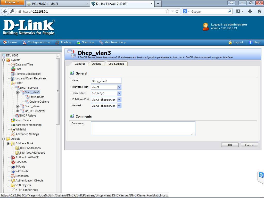Collapse the DHCP Servers node
This screenshot has width=264, height=198.
(x=13, y=88)
